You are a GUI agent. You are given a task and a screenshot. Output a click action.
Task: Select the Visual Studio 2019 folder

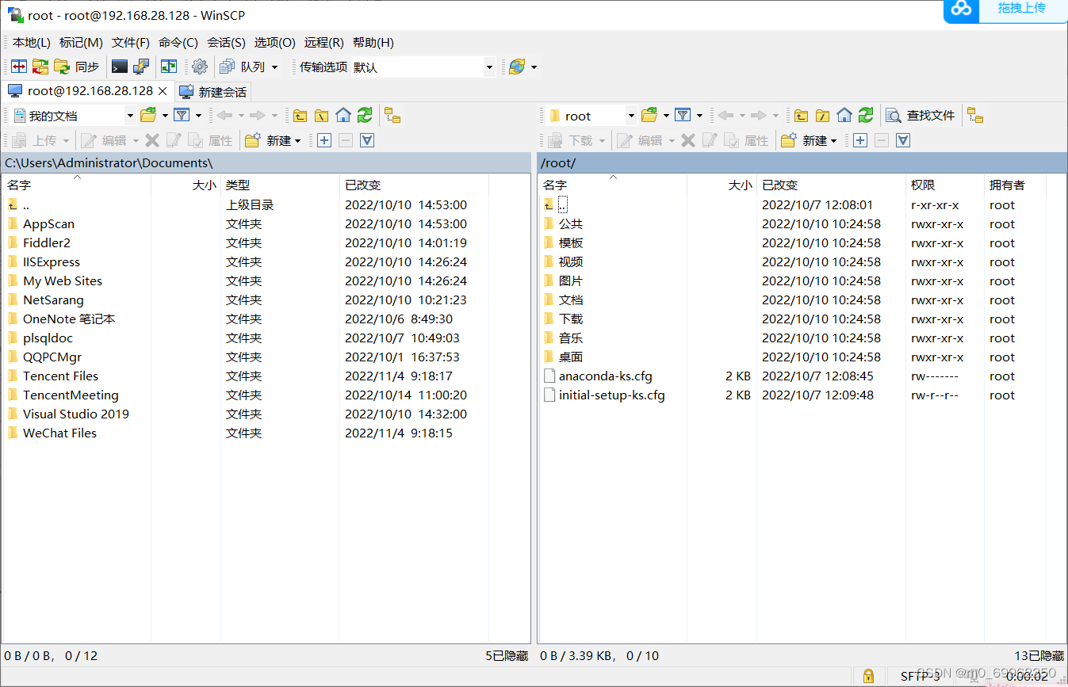tap(75, 414)
